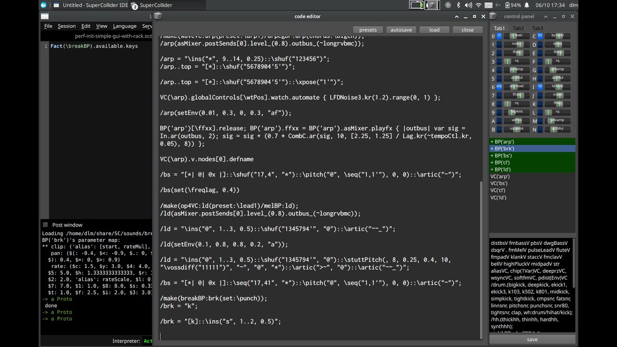This screenshot has height=347, width=617.
Task: Toggle the dark button in row 1
Action: [x=499, y=44]
